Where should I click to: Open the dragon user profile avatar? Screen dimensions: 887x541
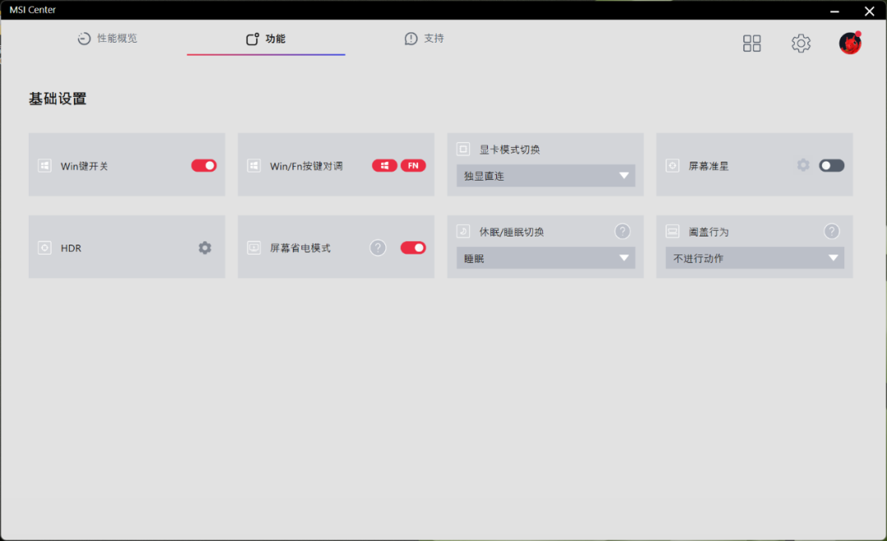850,43
